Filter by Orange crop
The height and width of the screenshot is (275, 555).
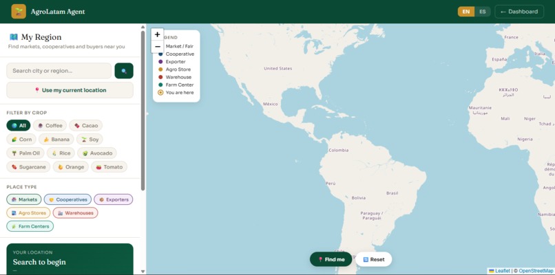(71, 167)
